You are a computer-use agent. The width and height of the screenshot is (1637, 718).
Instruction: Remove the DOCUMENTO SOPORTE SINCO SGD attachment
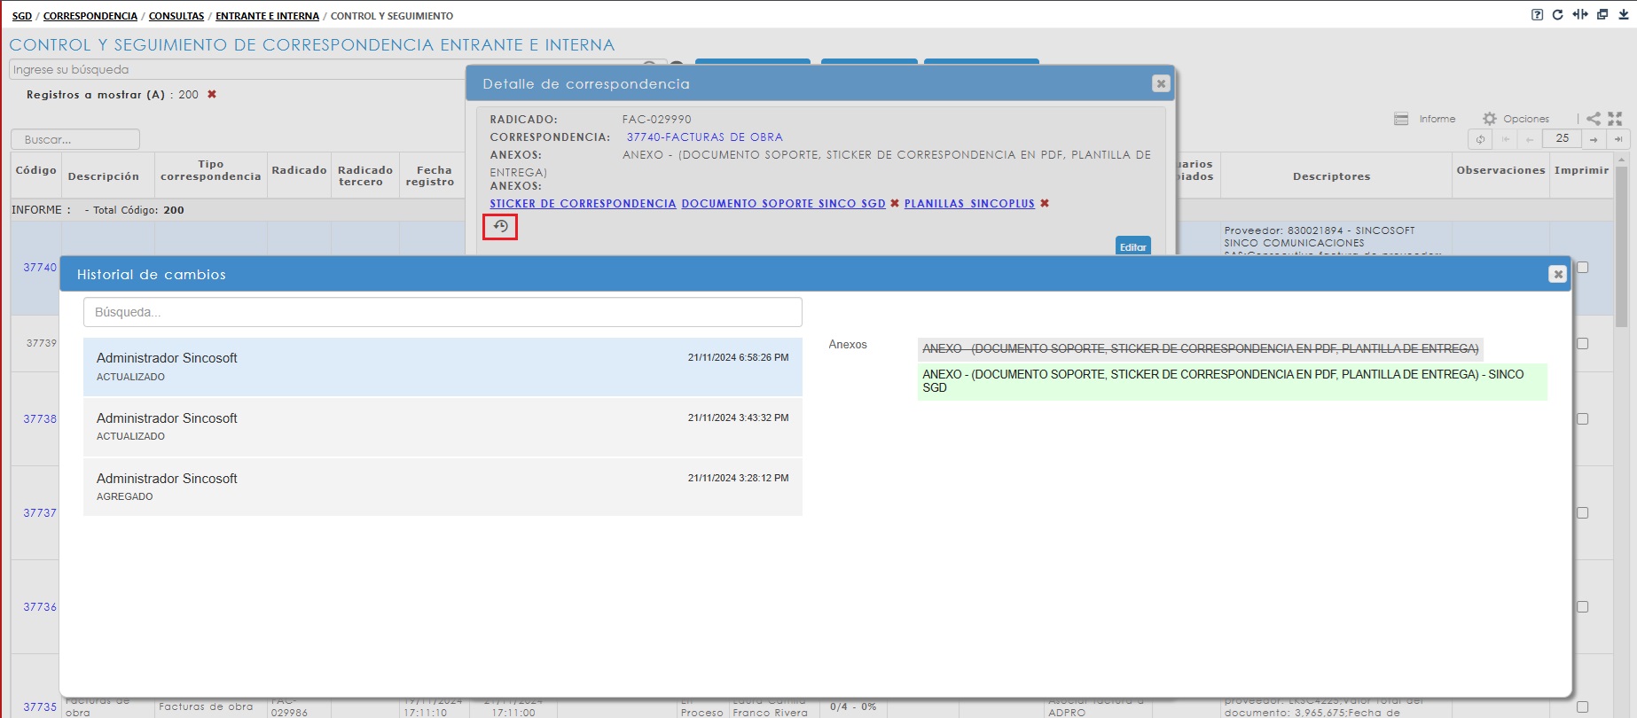(x=895, y=204)
